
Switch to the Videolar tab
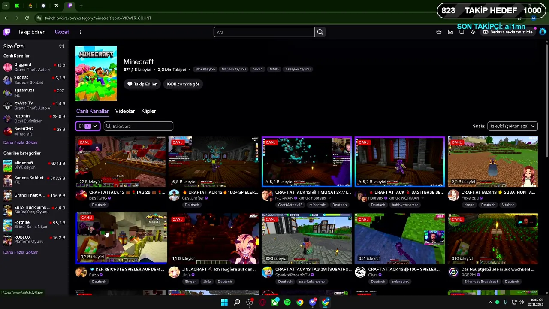pos(125,111)
